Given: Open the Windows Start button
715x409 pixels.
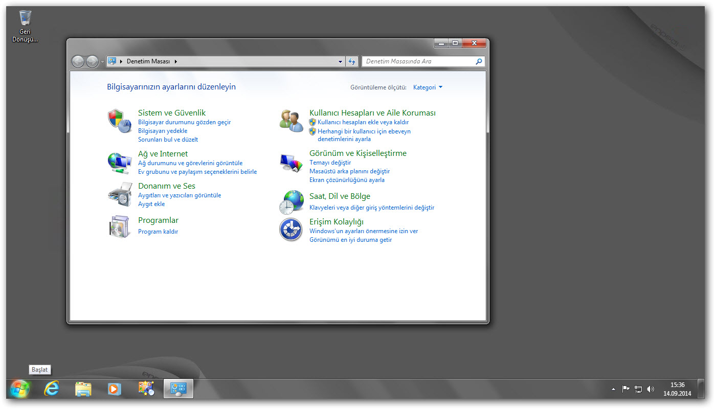Looking at the screenshot, I should [x=20, y=389].
